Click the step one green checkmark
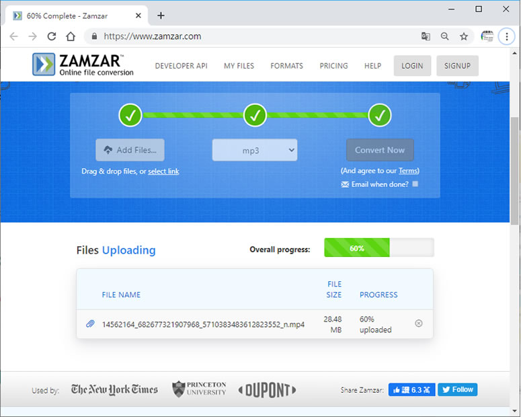This screenshot has height=417, width=521. click(130, 116)
